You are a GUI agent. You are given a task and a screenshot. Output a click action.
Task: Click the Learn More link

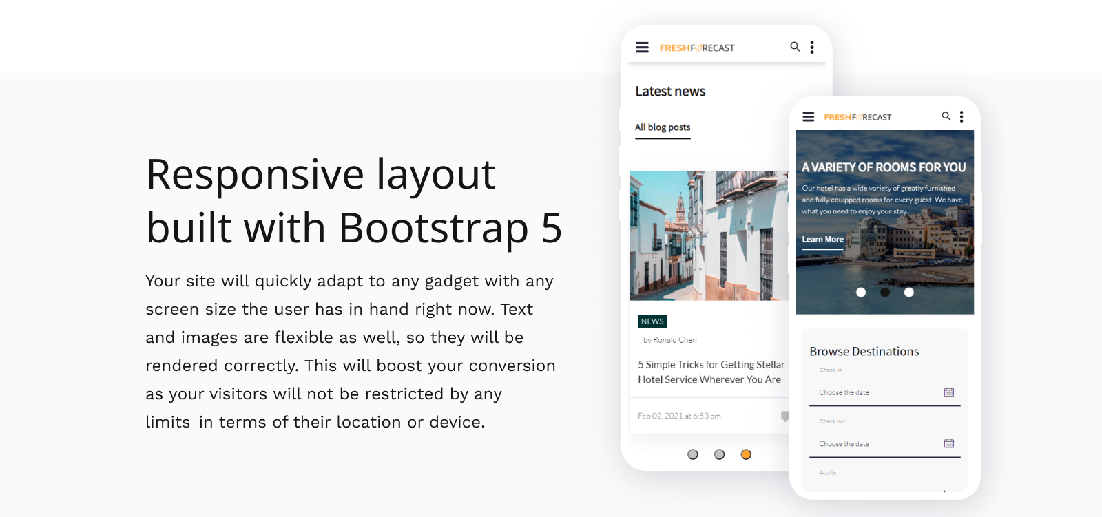pos(822,240)
